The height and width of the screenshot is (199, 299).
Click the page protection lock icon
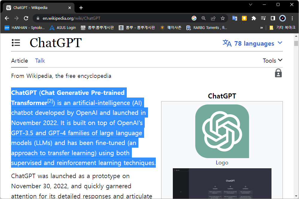[x=278, y=73]
